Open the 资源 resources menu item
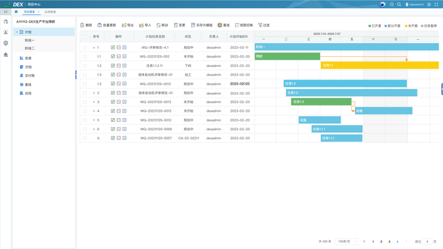The width and height of the screenshot is (443, 249). click(x=25, y=58)
